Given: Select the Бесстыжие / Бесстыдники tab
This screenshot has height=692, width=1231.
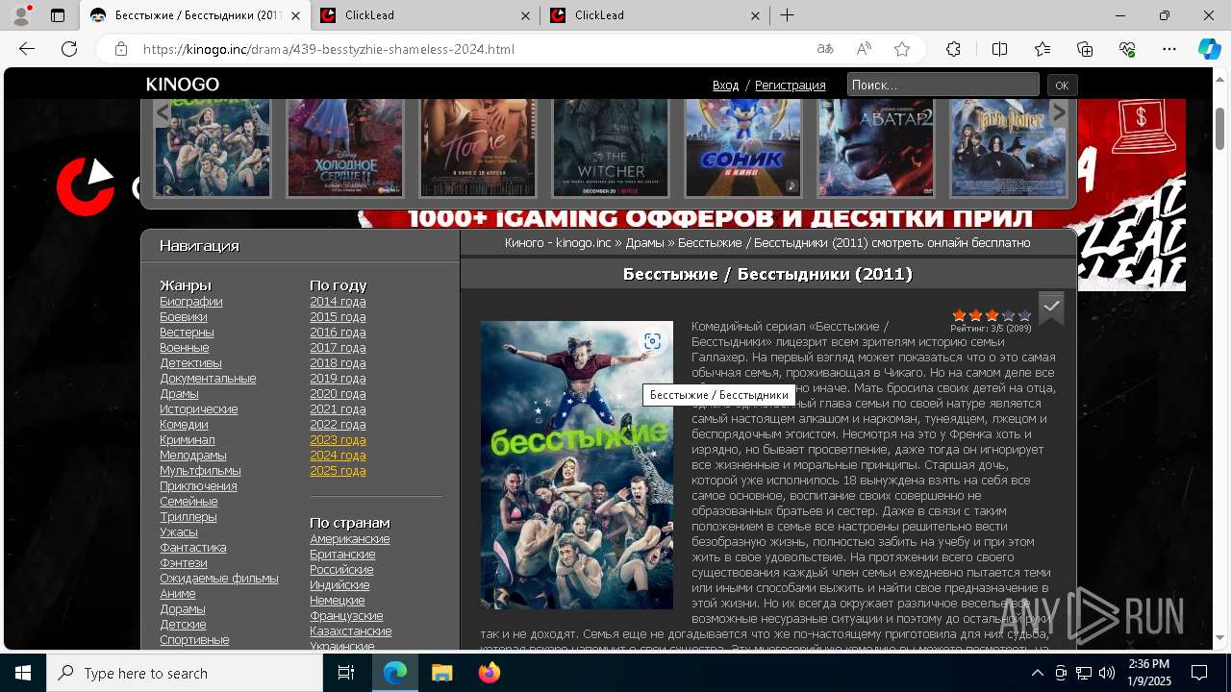Looking at the screenshot, I should 196,15.
